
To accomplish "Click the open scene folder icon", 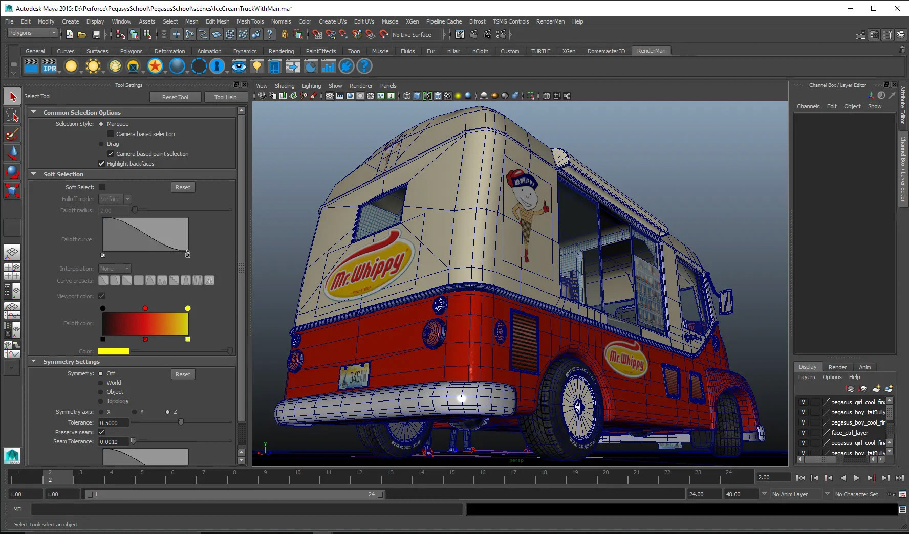I will point(82,34).
